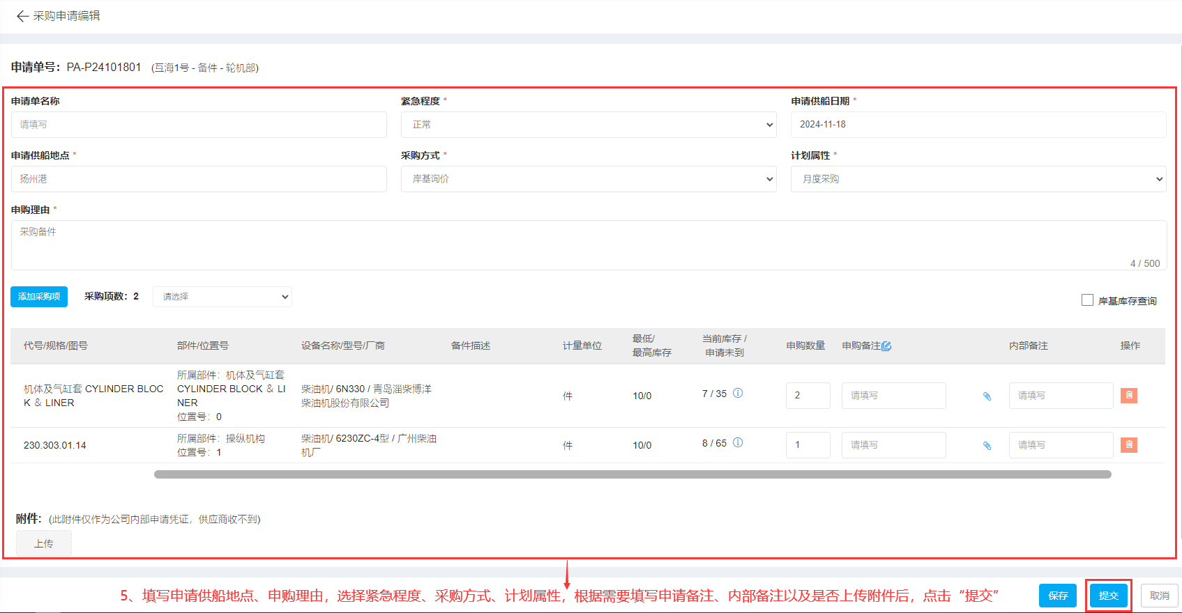
Task: Open the edit icon beside 申购备注 header
Action: click(x=886, y=346)
